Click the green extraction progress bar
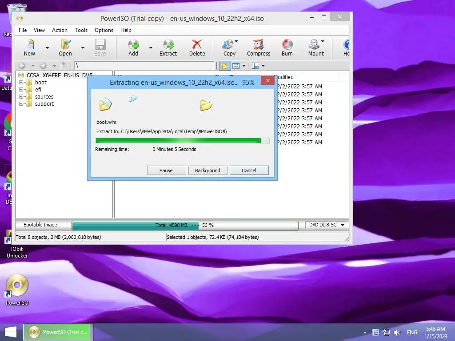 click(x=183, y=141)
